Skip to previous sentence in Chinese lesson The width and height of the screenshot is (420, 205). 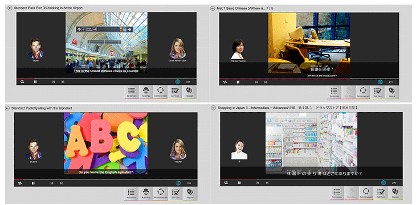coord(256,82)
